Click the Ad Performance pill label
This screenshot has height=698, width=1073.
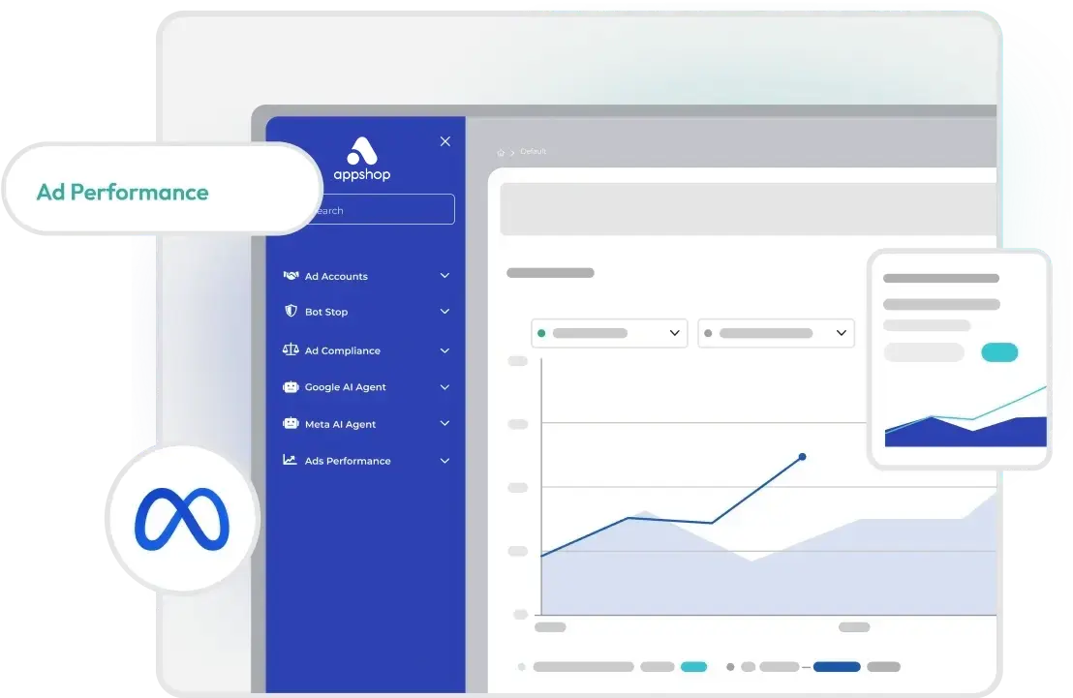pyautogui.click(x=124, y=192)
